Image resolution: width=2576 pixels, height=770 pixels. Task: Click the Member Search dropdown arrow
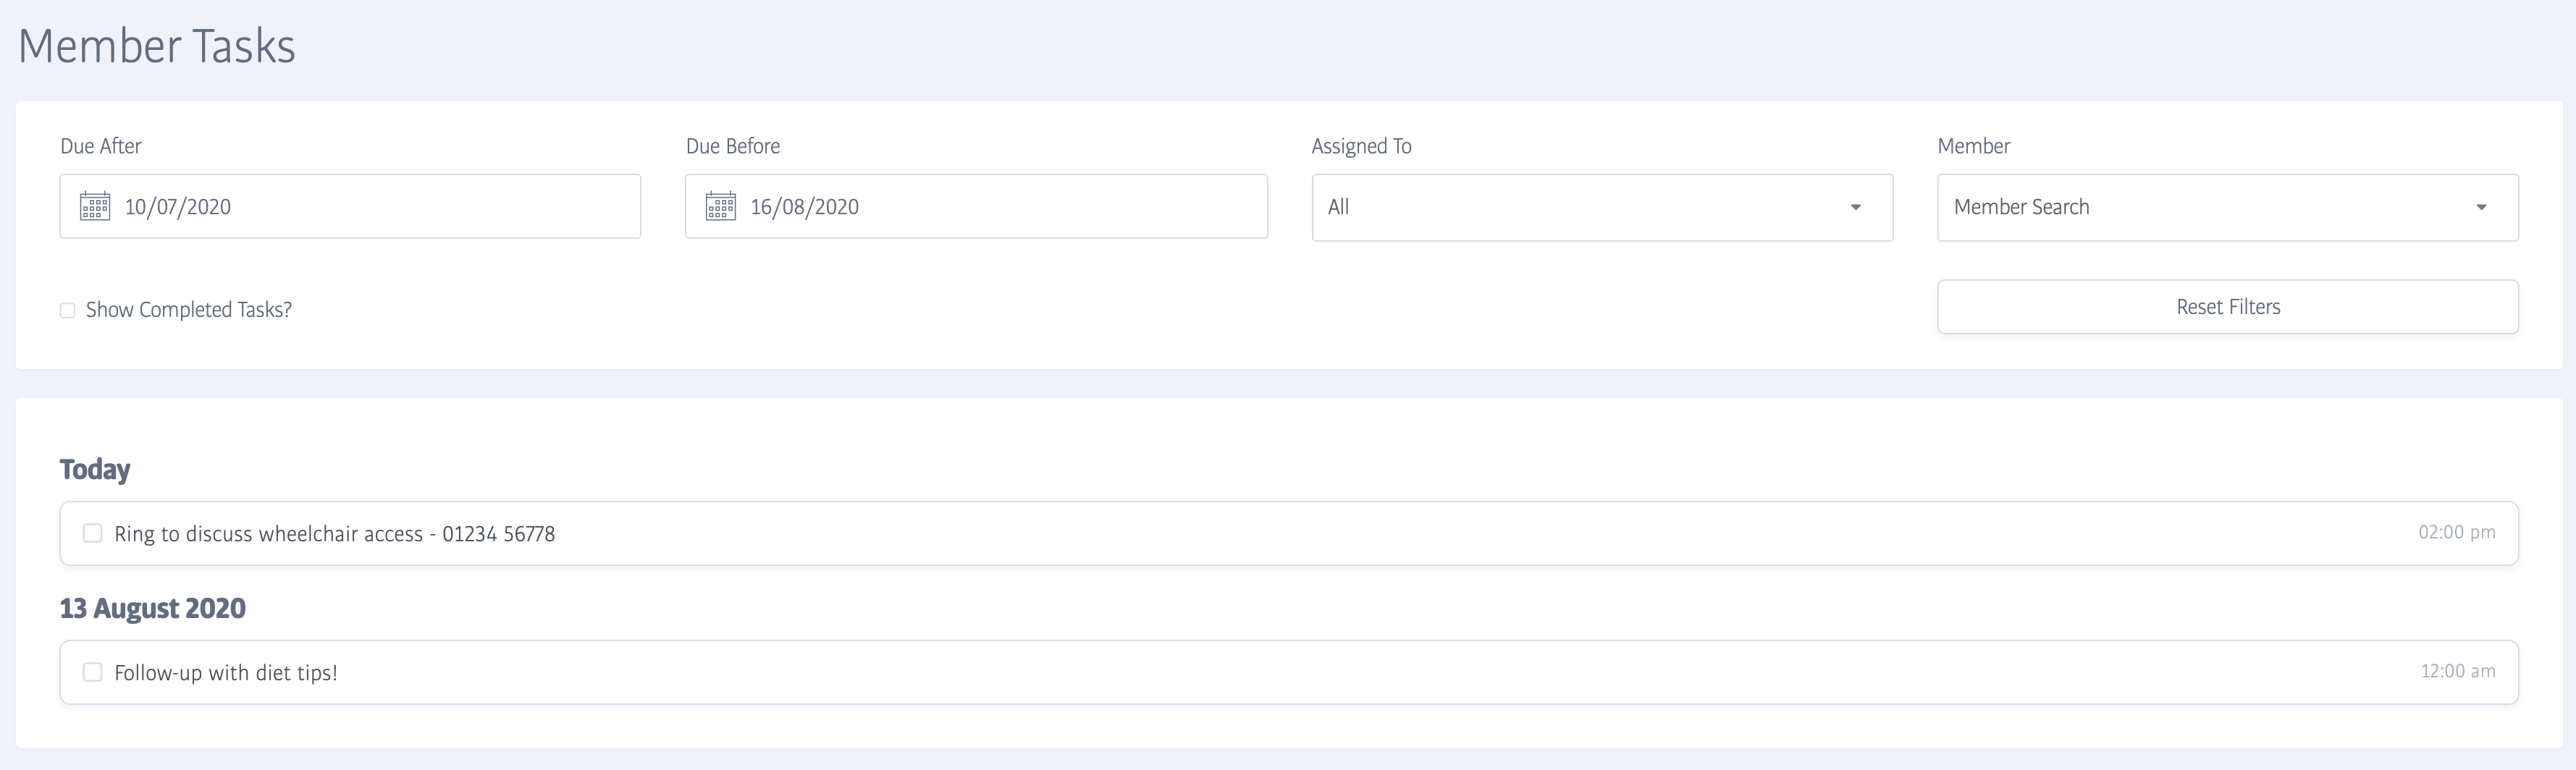(2481, 207)
